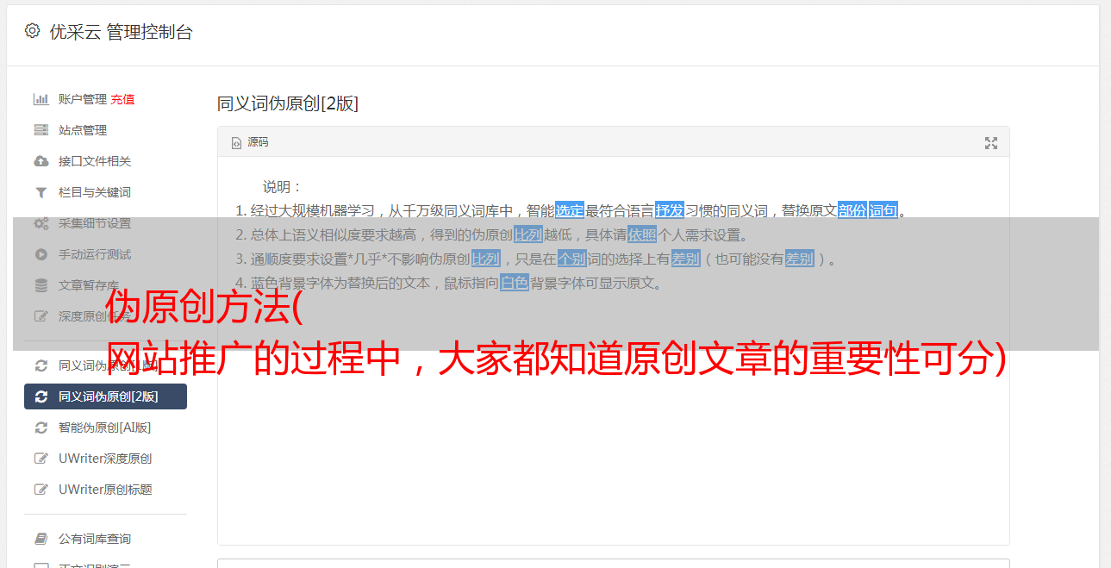The image size is (1111, 568).
Task: Open 智能伪原创[AI版] sidebar entry
Action: [x=105, y=428]
